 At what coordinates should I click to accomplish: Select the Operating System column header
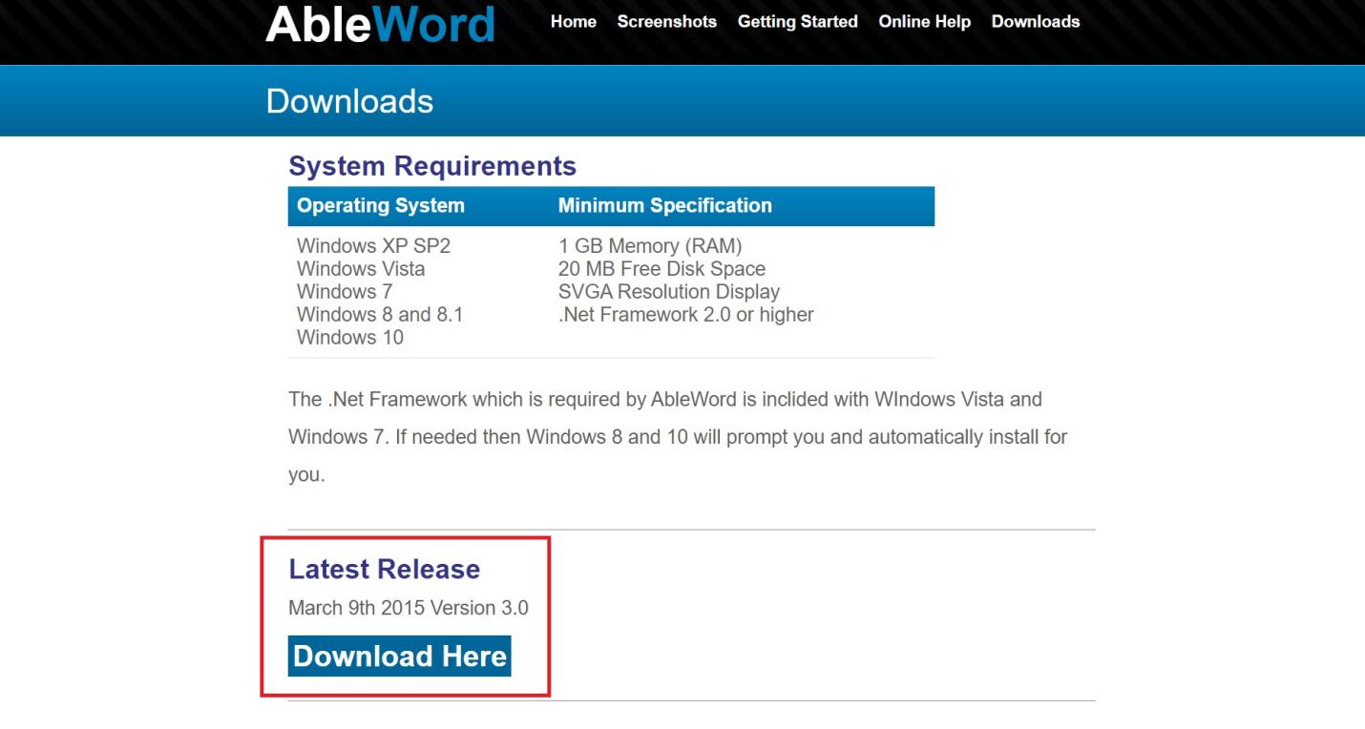coord(380,205)
